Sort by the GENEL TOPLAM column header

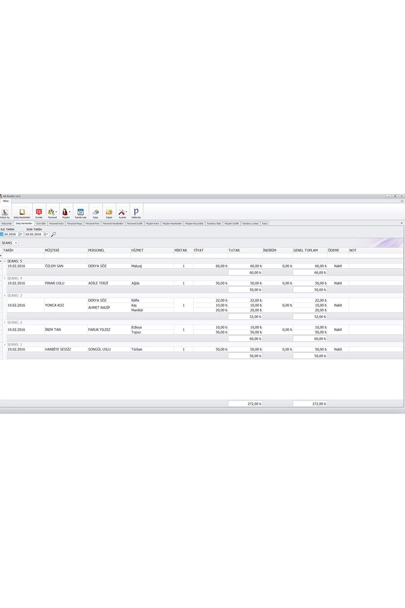click(x=305, y=250)
